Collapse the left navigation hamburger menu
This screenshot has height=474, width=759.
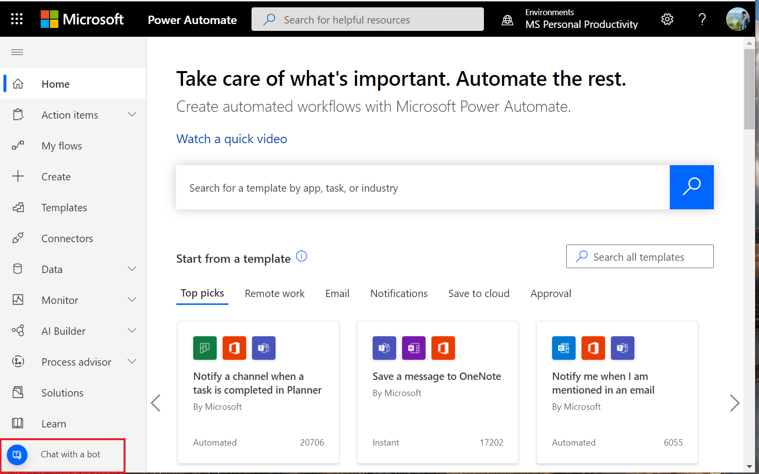tap(17, 52)
